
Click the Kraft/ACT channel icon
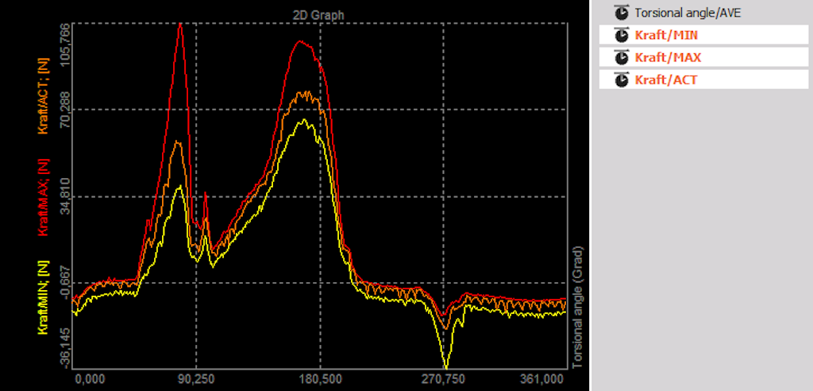(621, 79)
